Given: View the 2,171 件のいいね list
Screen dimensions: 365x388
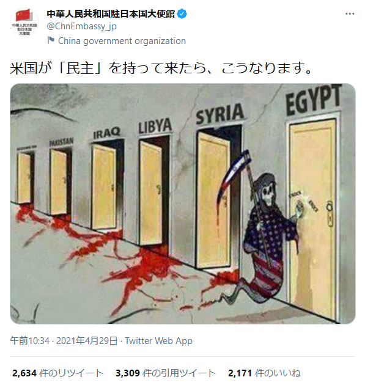Looking at the screenshot, I should point(265,373).
